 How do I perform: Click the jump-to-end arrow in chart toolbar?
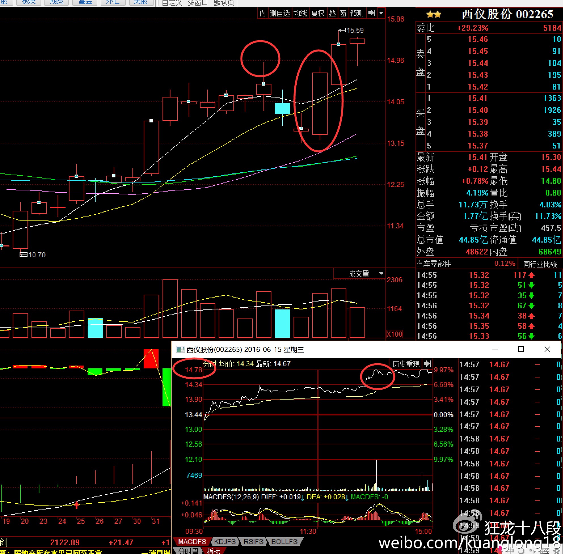[x=372, y=13]
